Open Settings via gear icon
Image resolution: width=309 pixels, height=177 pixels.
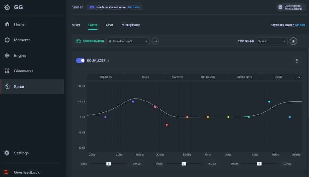click(7, 153)
